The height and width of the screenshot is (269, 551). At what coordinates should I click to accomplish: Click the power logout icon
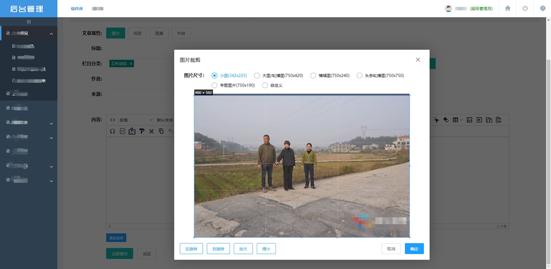pos(525,8)
